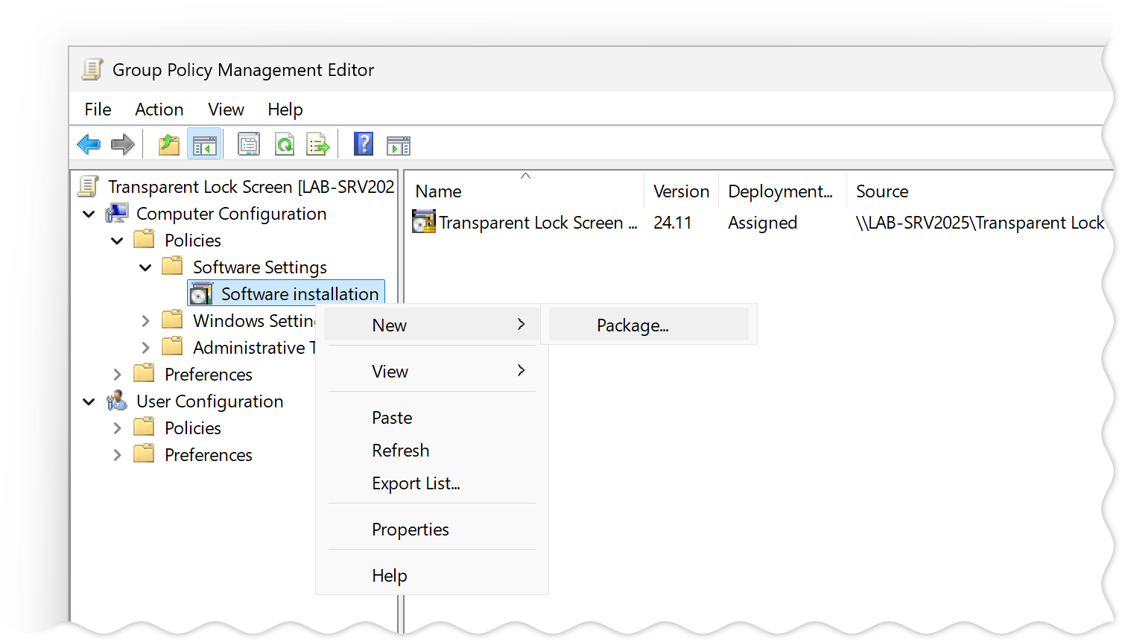Expand Preferences under Computer Configuration

[x=117, y=375]
